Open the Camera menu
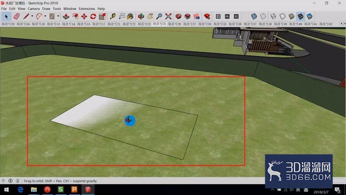The height and width of the screenshot is (195, 346). [34, 9]
